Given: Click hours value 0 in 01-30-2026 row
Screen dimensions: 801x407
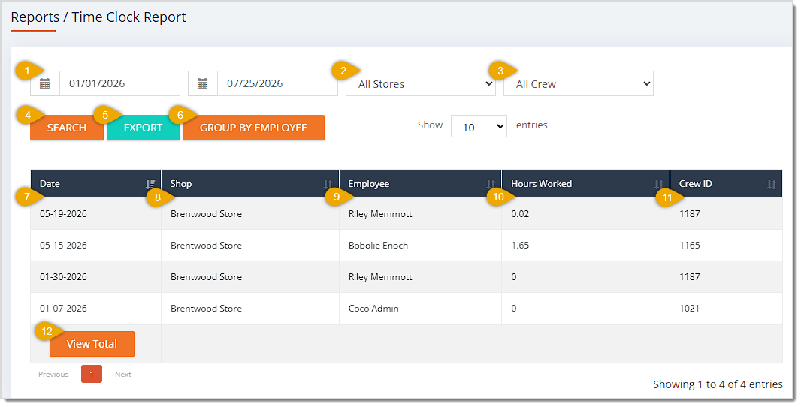Looking at the screenshot, I should click(x=514, y=277).
